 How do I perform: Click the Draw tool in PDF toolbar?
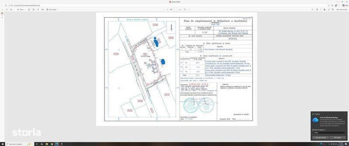click(x=20, y=10)
